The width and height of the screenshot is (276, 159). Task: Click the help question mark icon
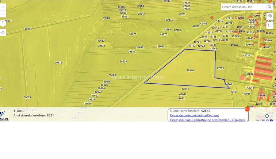click(x=271, y=120)
